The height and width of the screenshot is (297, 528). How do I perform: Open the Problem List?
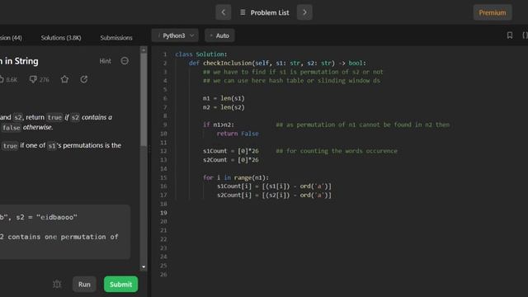click(x=265, y=12)
